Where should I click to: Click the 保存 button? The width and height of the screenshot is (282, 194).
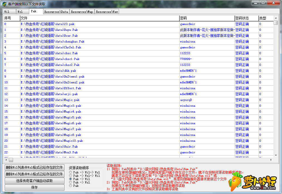(34, 187)
